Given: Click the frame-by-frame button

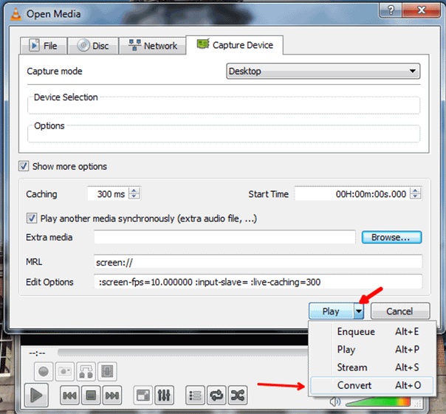Looking at the screenshot, I should pyautogui.click(x=107, y=371).
